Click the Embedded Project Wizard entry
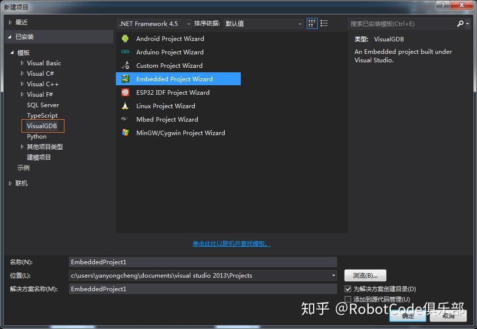 click(x=174, y=79)
